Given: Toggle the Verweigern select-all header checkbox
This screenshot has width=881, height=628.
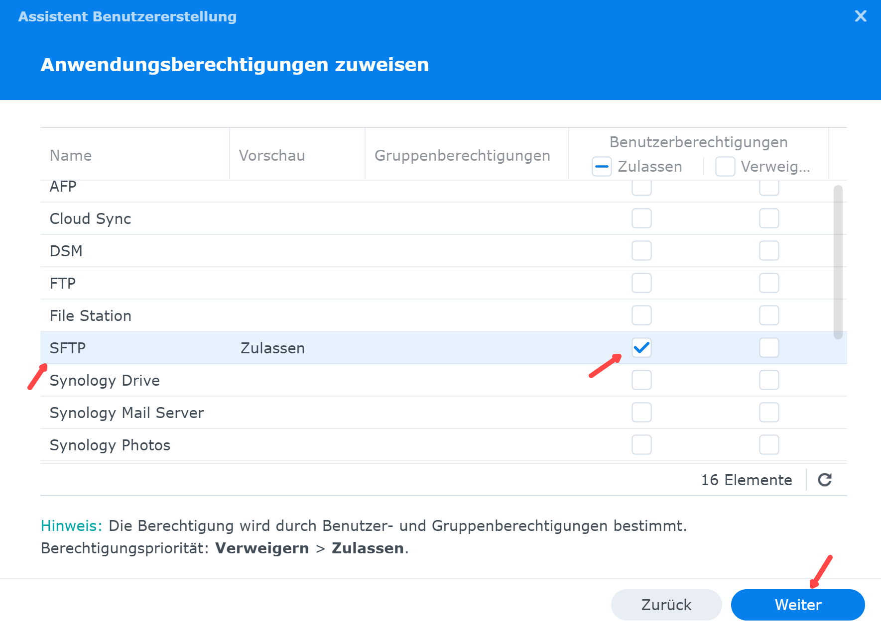Looking at the screenshot, I should 725,167.
